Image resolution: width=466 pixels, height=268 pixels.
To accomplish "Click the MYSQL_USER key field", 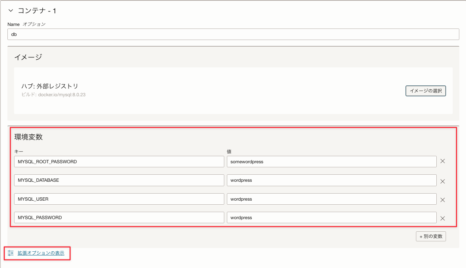I will click(119, 199).
